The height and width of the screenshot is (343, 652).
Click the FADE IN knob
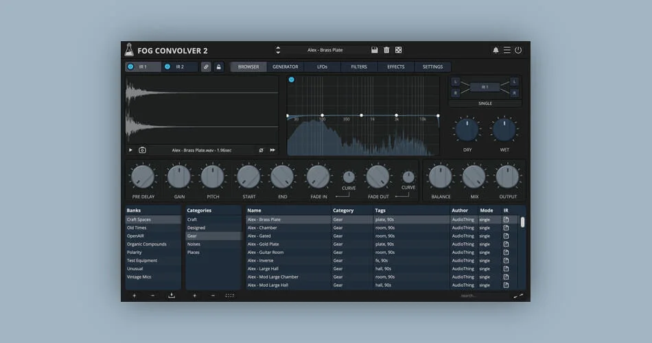[x=318, y=177]
